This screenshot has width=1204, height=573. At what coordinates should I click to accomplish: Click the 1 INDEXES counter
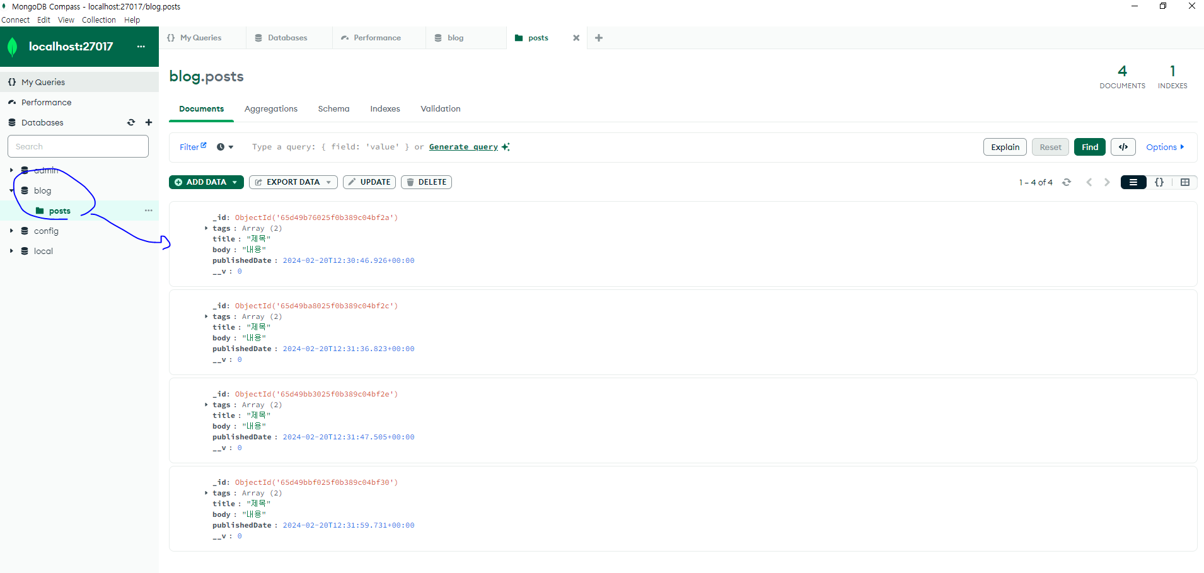point(1172,77)
